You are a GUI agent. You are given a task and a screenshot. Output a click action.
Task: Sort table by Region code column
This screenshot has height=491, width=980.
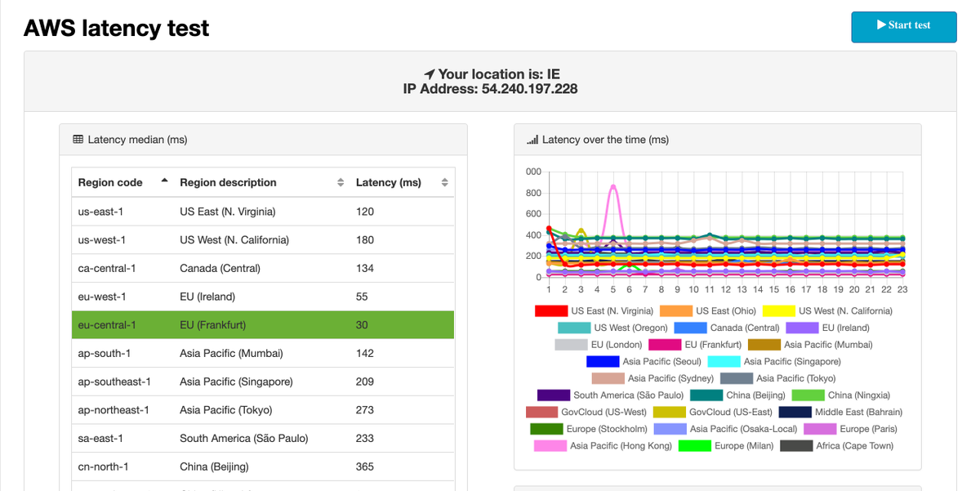[x=122, y=182]
